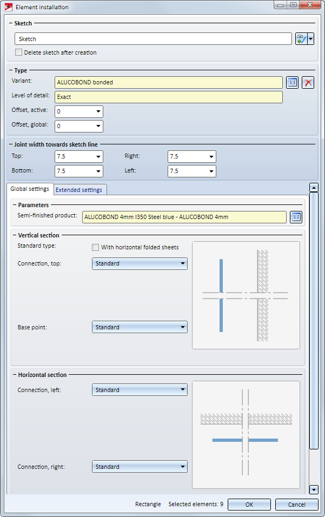325x517 pixels.
Task: Click scrollbar down arrow button
Action: point(314,489)
